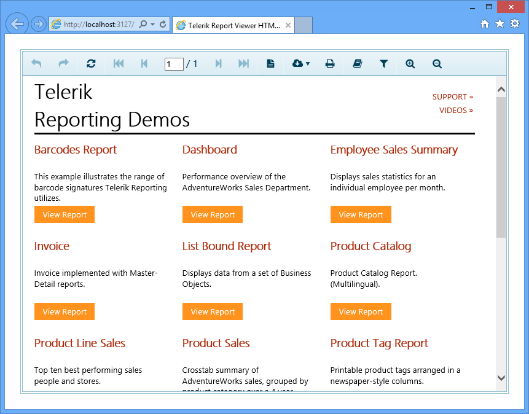Screen dimensions: 529x414
Task: Maximize the browser window
Action: pos(489,7)
